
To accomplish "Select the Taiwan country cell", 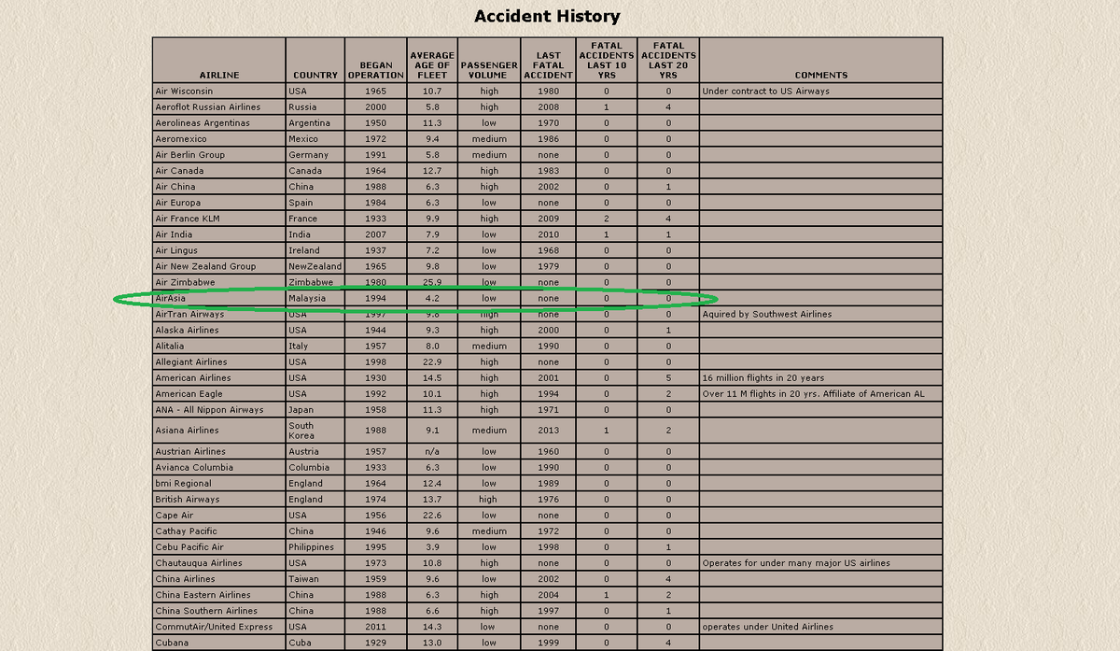I will click(315, 578).
